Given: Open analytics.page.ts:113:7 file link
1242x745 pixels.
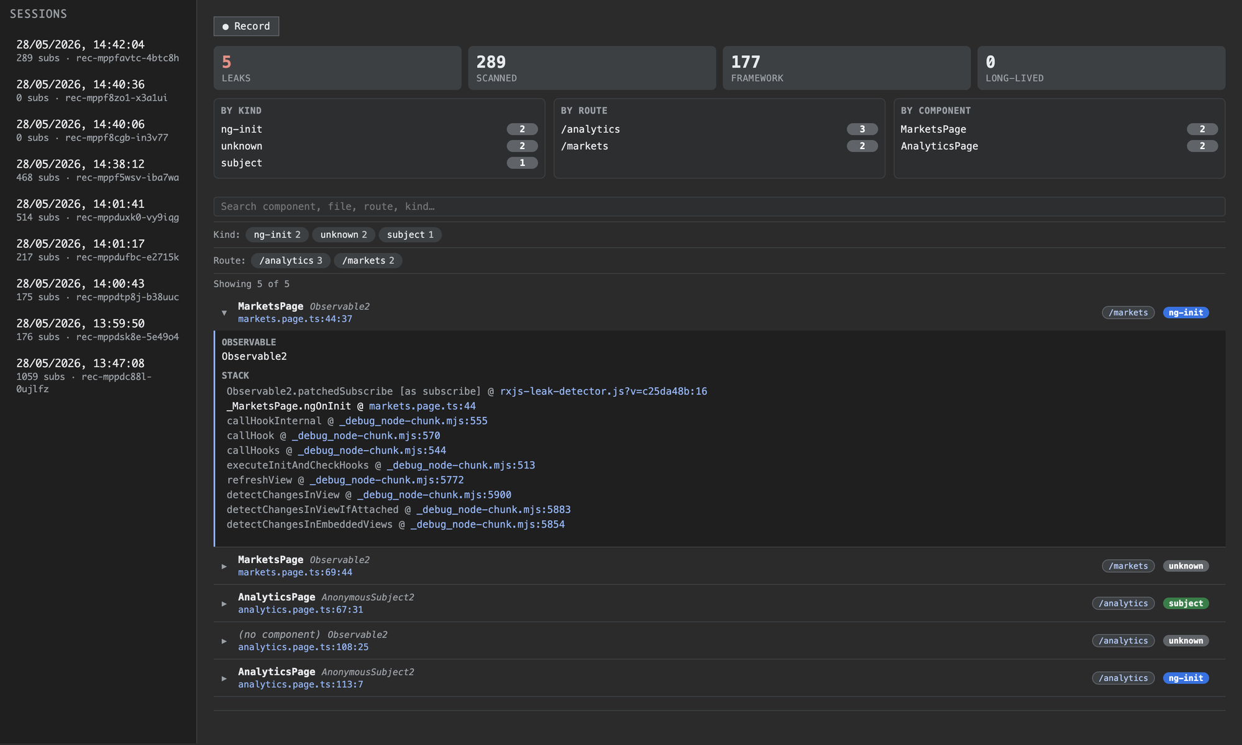Looking at the screenshot, I should coord(301,685).
